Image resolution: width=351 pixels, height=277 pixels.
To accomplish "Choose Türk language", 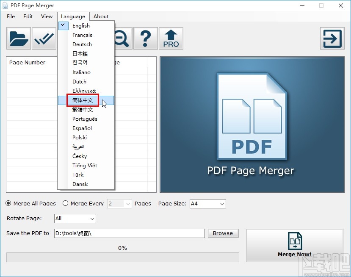I will tap(86, 175).
